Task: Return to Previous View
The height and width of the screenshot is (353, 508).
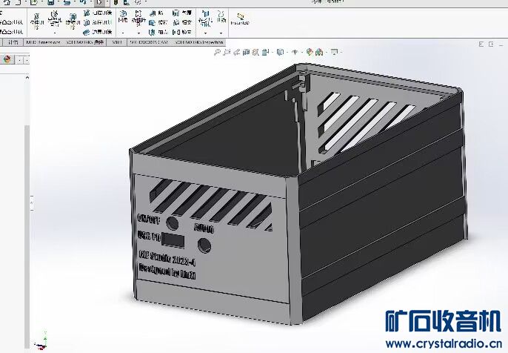Action: click(x=236, y=52)
